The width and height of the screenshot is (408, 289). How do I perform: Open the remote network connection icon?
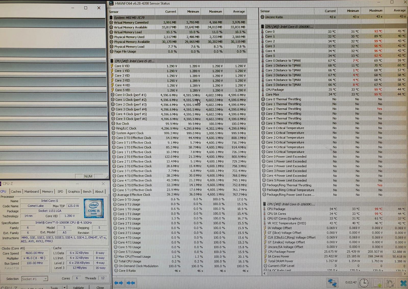[x=332, y=283]
